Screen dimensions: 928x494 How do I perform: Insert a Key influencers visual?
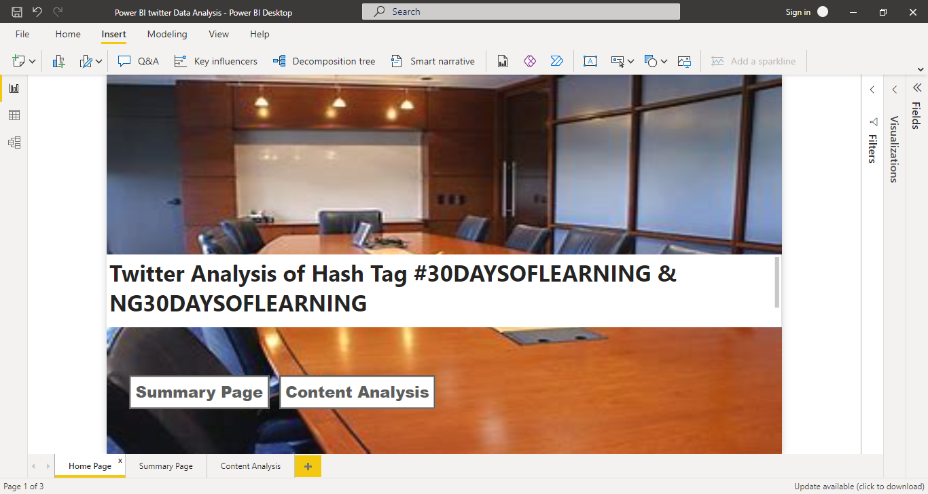(x=215, y=61)
